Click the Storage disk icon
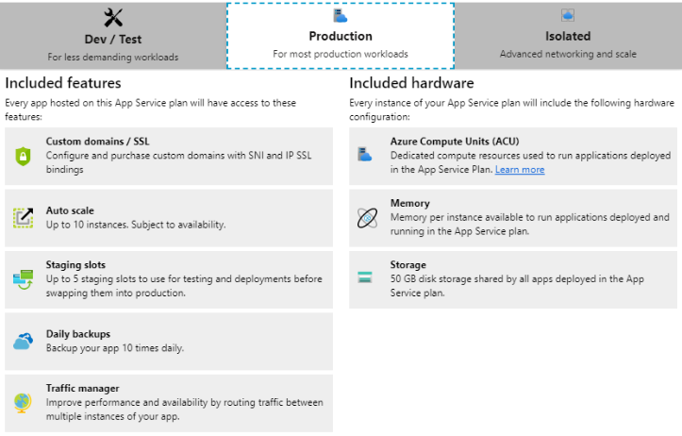682x436 pixels. 366,277
